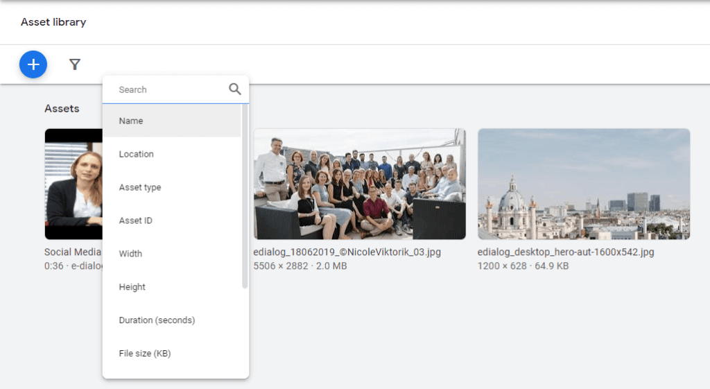Click the Asset library heading

click(x=53, y=22)
